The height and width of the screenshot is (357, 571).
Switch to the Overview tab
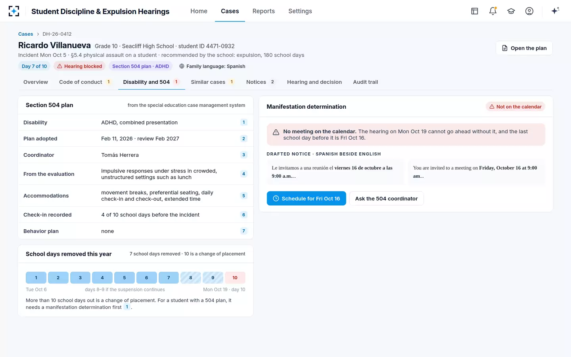pos(36,82)
